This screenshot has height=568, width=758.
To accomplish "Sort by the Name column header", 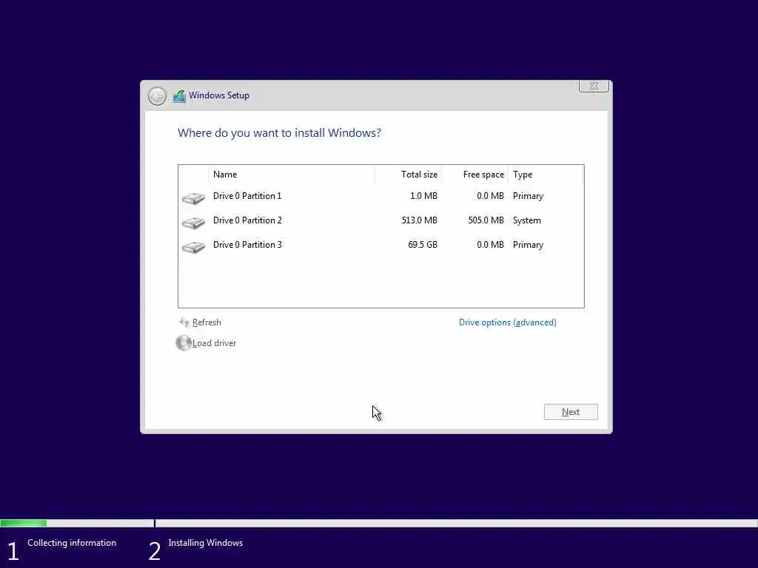I will pos(292,175).
